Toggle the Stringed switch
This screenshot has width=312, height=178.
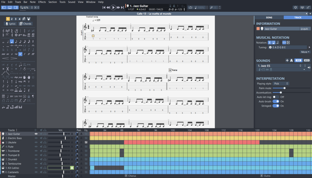point(276,106)
